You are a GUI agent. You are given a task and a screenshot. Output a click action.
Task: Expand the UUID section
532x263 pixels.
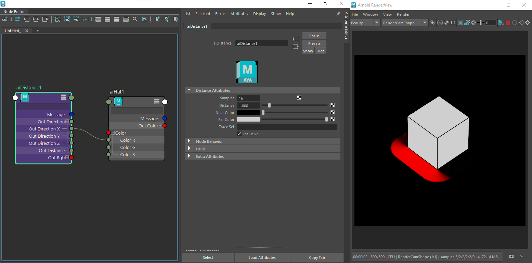click(189, 149)
